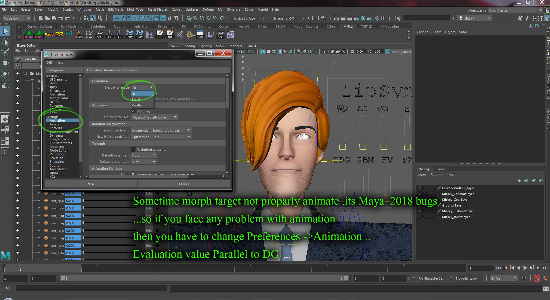Open the Script Editor icon
This screenshot has height=300, width=550.
point(545,288)
